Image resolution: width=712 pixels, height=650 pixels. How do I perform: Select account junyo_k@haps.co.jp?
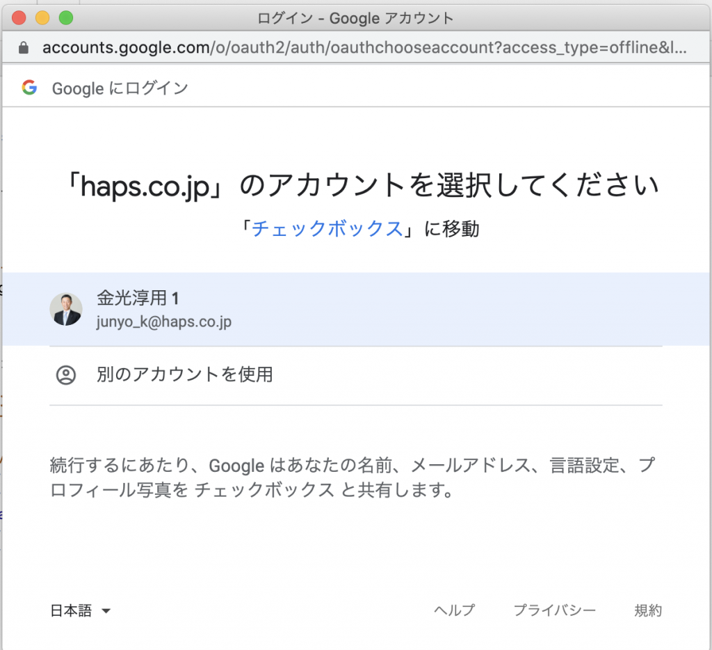[x=356, y=309]
